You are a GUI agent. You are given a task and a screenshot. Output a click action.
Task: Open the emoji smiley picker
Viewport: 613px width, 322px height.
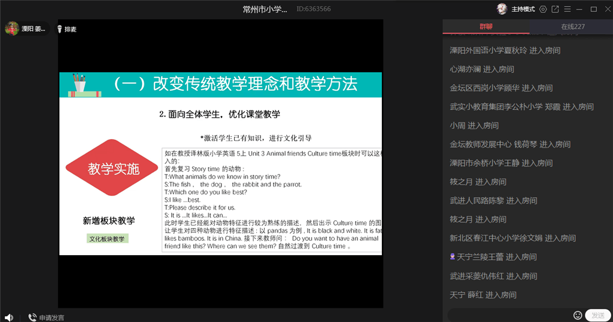click(578, 315)
